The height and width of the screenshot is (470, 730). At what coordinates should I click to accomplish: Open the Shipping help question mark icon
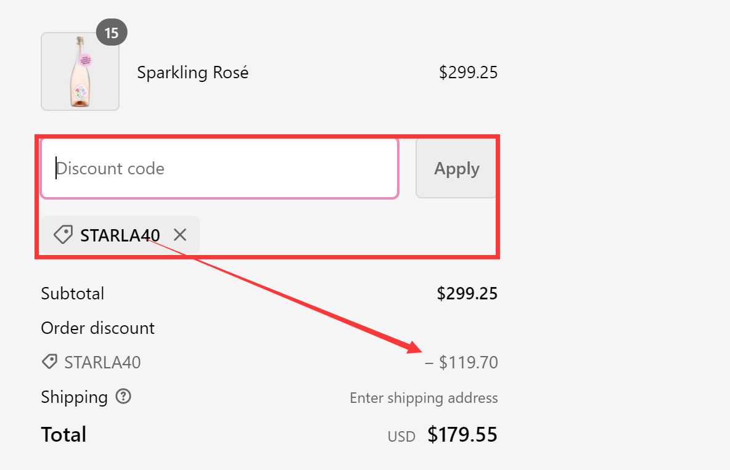[123, 397]
